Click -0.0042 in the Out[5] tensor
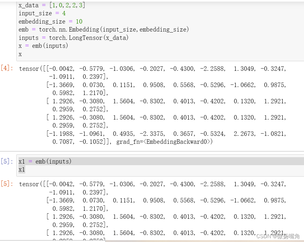This screenshot has height=242, width=304. [62, 184]
